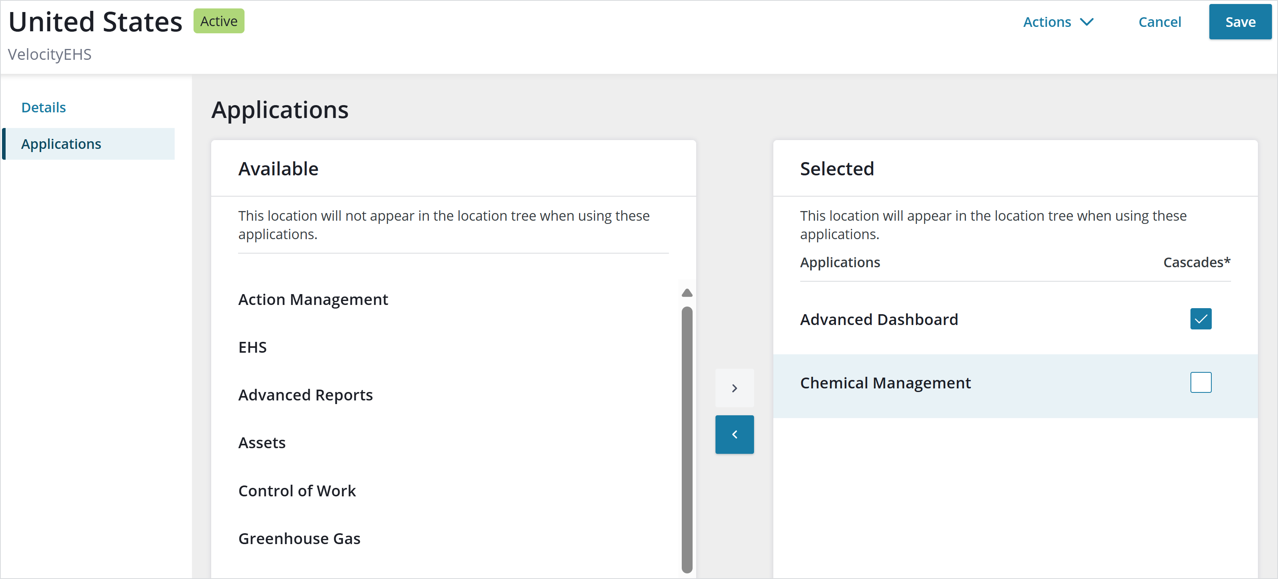Click the Active status badge

[219, 21]
